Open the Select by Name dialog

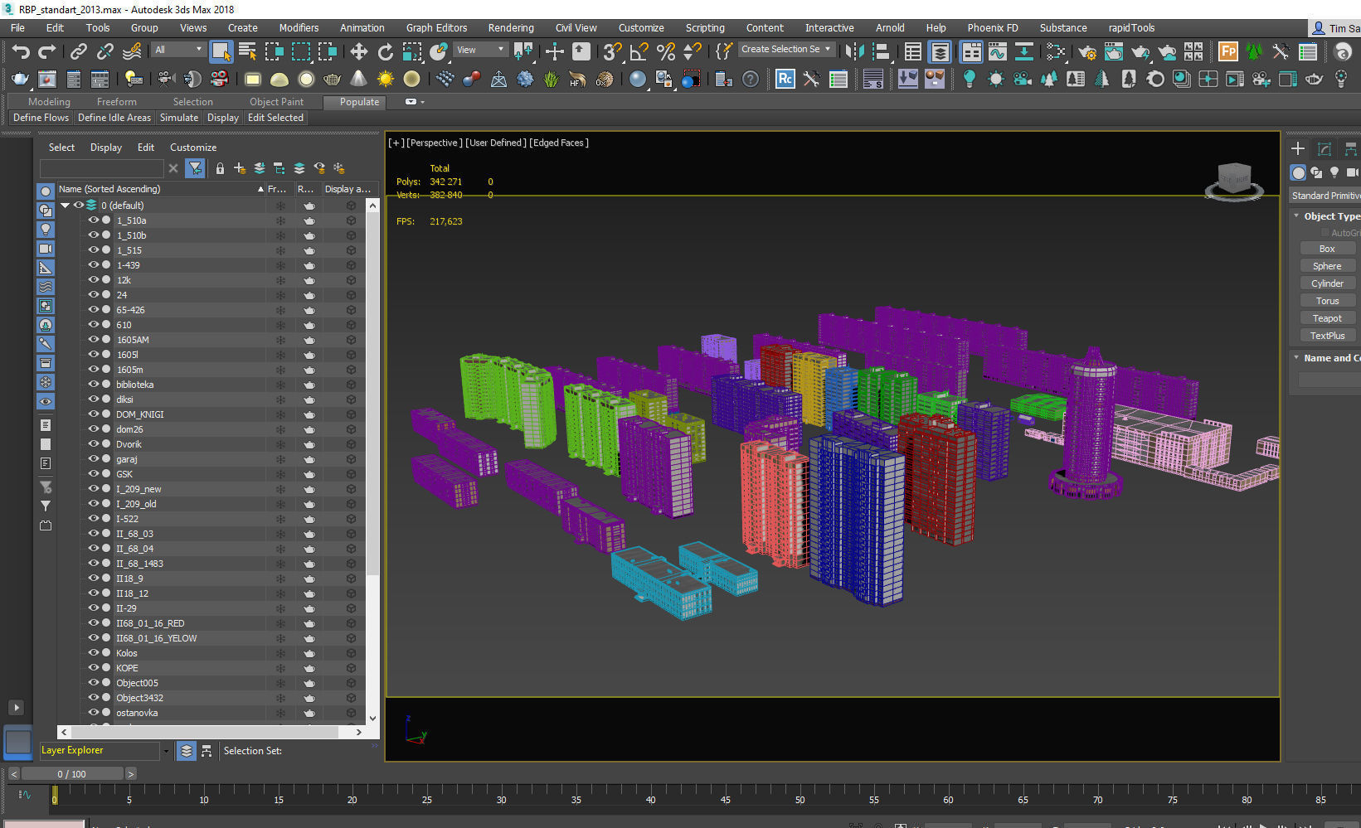[x=247, y=51]
